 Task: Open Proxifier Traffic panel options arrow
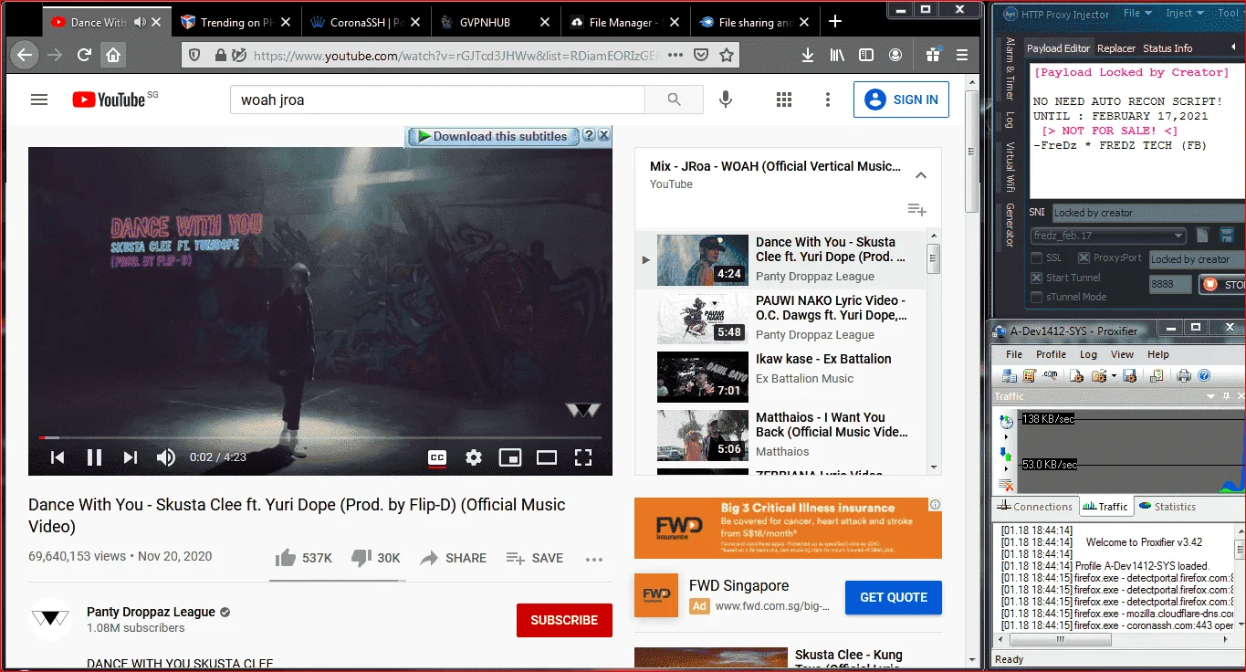[1211, 396]
